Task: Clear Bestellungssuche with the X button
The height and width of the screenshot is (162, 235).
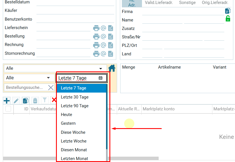Action: click(51, 87)
